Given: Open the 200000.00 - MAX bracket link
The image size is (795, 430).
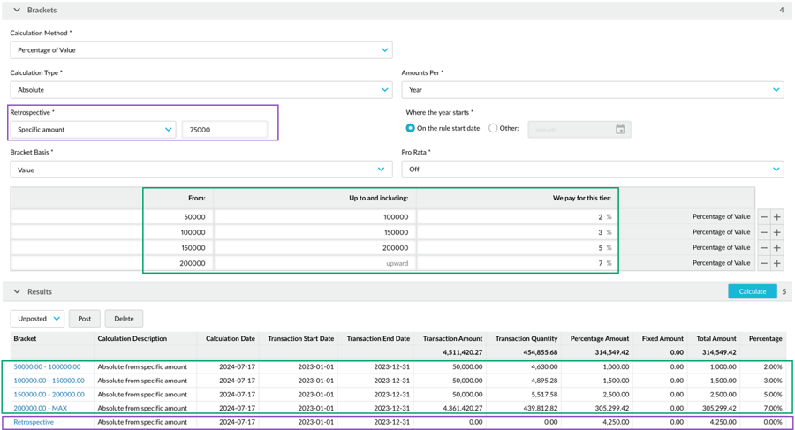Looking at the screenshot, I should coord(40,408).
